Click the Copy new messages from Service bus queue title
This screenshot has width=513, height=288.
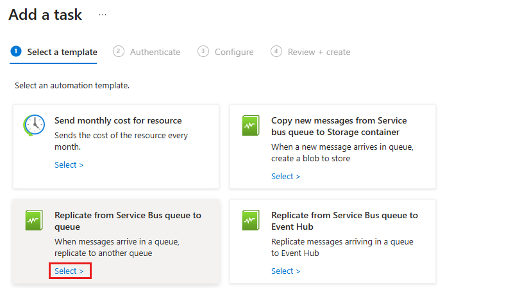[339, 126]
